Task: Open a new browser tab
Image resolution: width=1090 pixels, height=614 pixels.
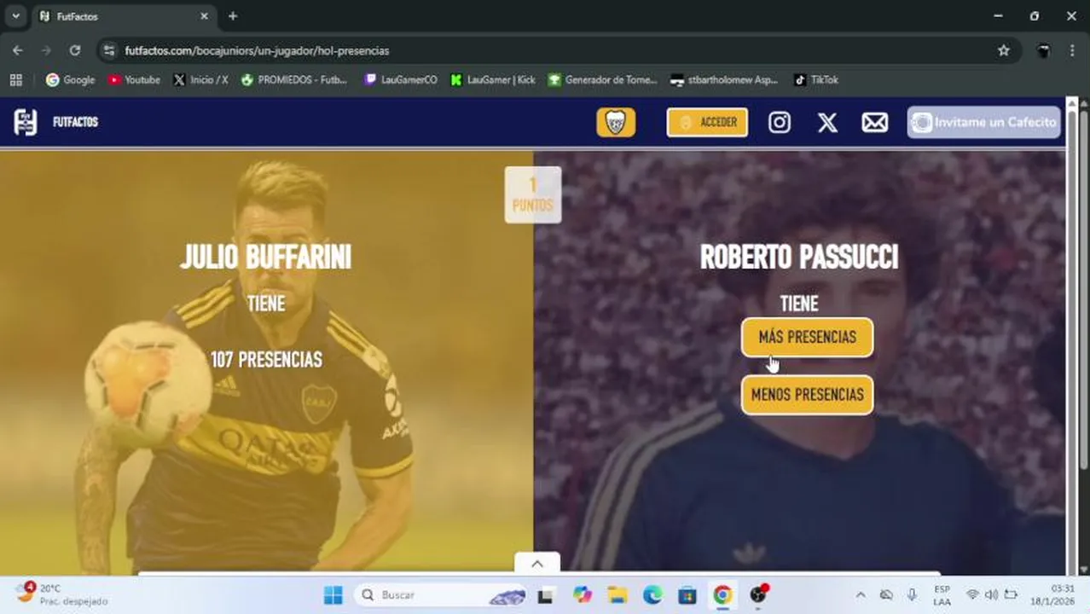Action: point(233,16)
